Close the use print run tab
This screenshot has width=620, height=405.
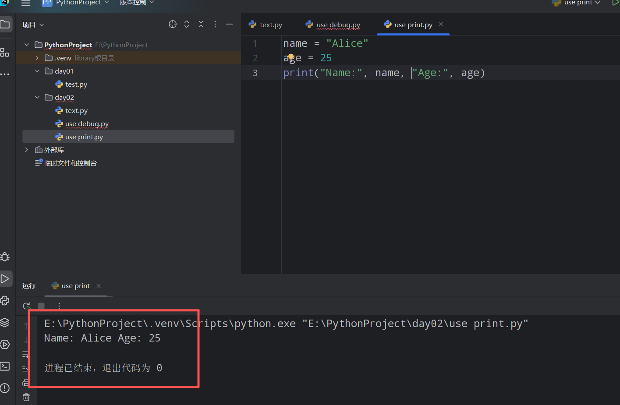(x=99, y=286)
